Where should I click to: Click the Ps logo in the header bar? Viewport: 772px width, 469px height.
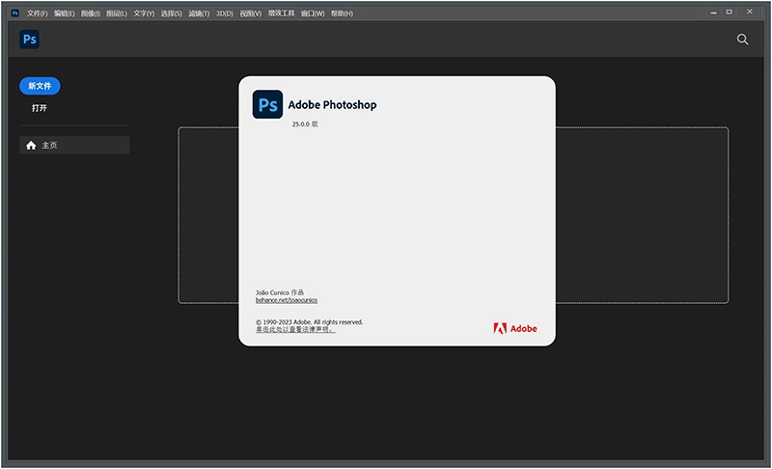click(x=29, y=40)
